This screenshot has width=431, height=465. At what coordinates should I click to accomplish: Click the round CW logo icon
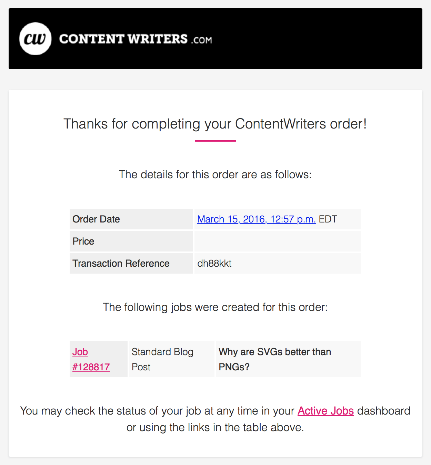(x=35, y=39)
